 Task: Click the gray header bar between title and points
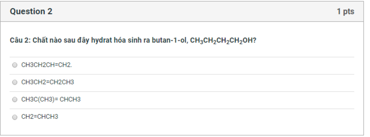[x=194, y=11]
